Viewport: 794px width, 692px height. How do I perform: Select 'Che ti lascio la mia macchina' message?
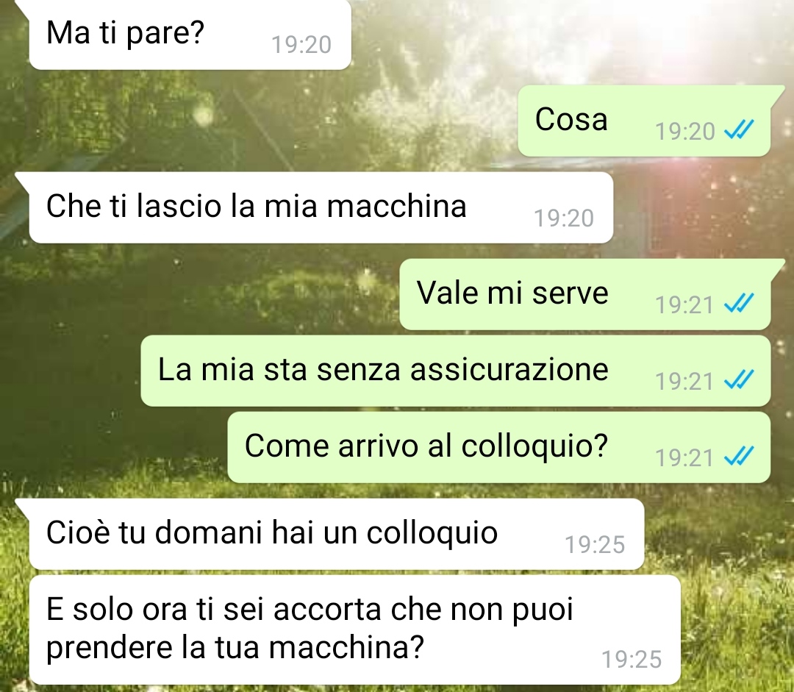click(321, 207)
